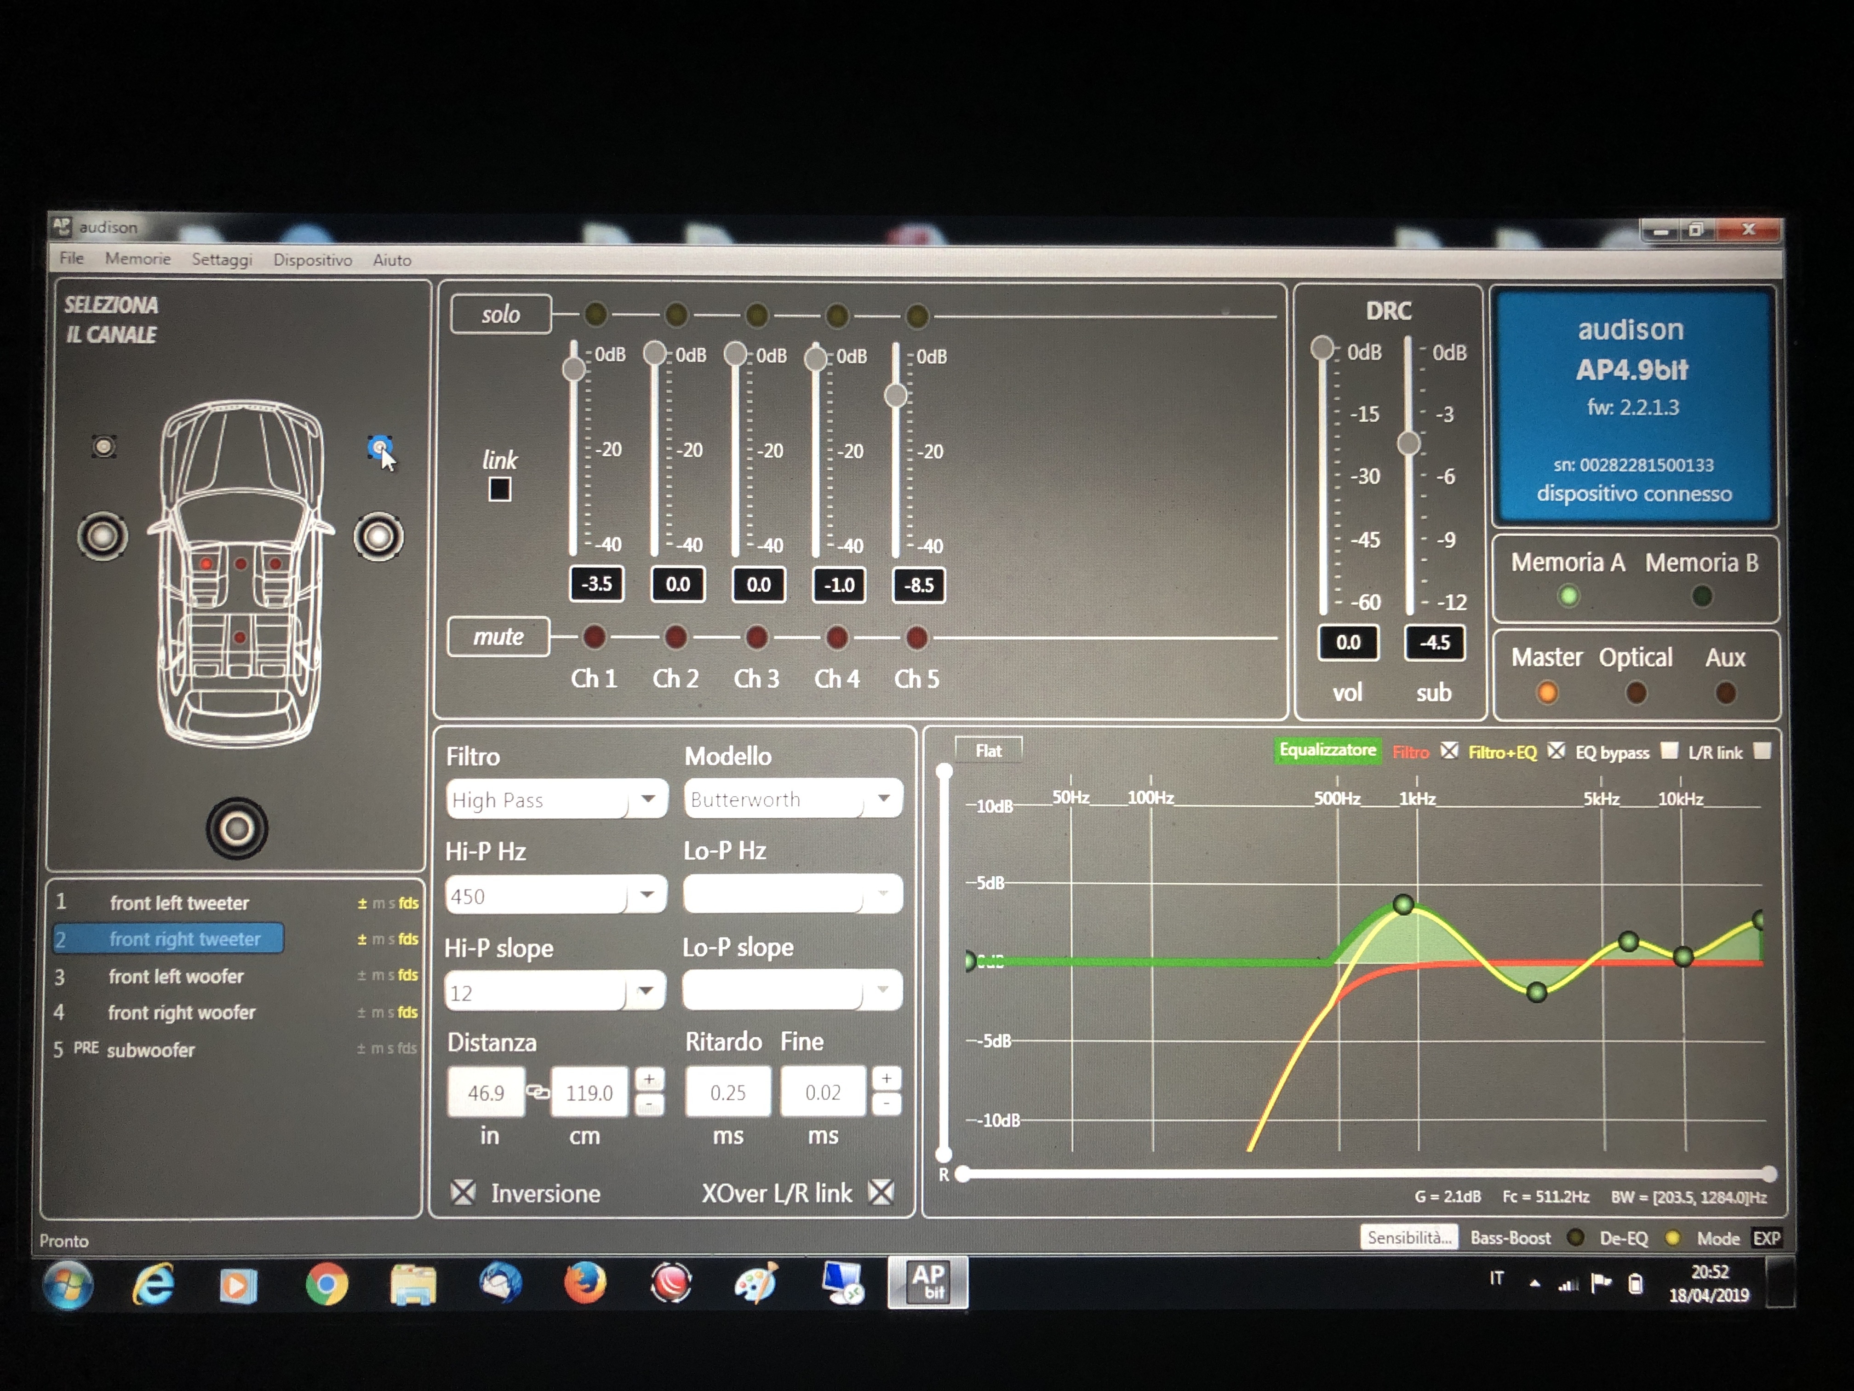Click the Distanza cm input field

[x=589, y=1092]
